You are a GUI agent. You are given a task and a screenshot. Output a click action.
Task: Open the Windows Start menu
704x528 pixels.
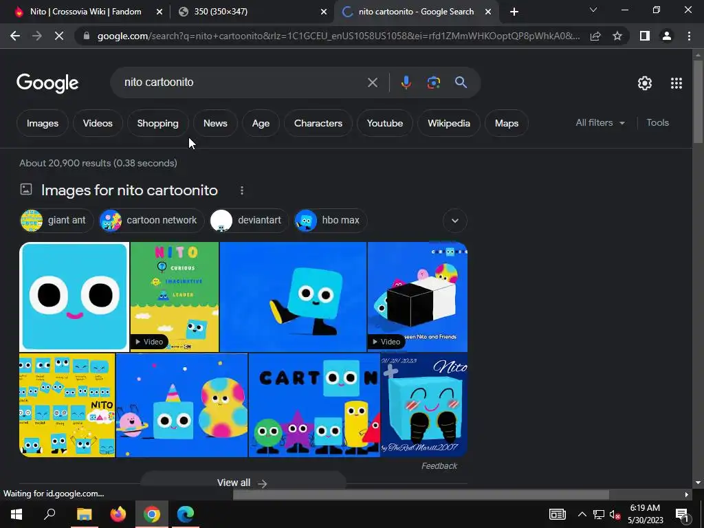pos(16,514)
